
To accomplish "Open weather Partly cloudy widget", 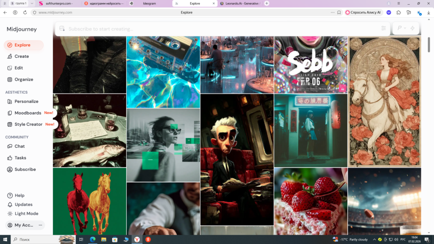I will coord(350,240).
